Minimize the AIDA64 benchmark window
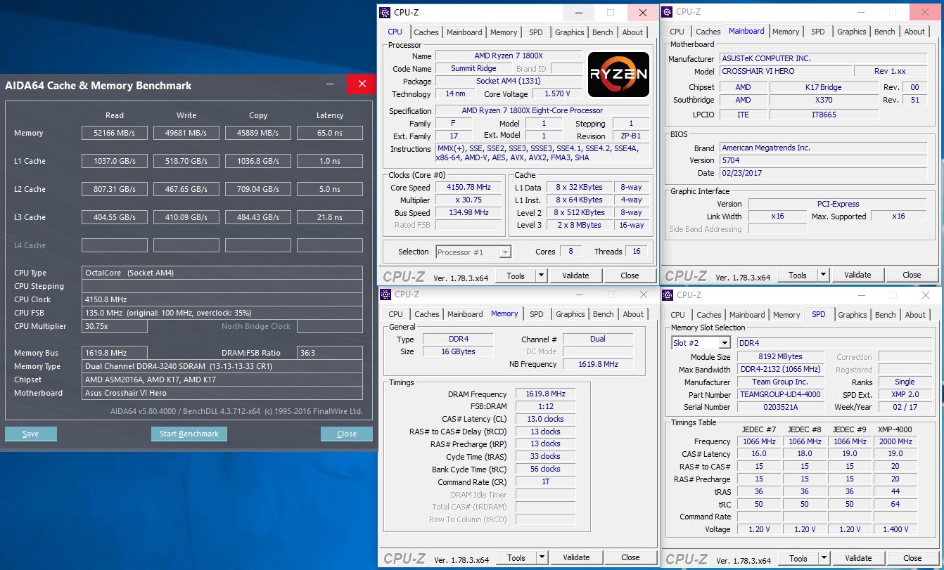Image resolution: width=944 pixels, height=570 pixels. 331,84
